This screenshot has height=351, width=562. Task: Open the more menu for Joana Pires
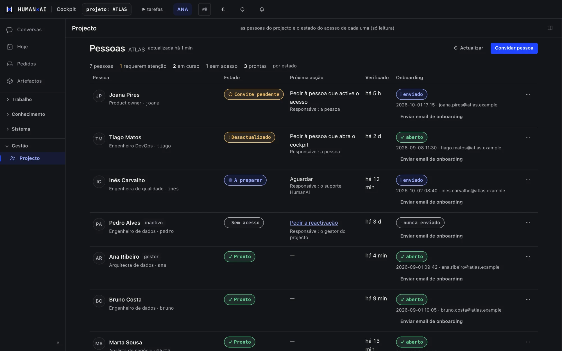point(528,94)
